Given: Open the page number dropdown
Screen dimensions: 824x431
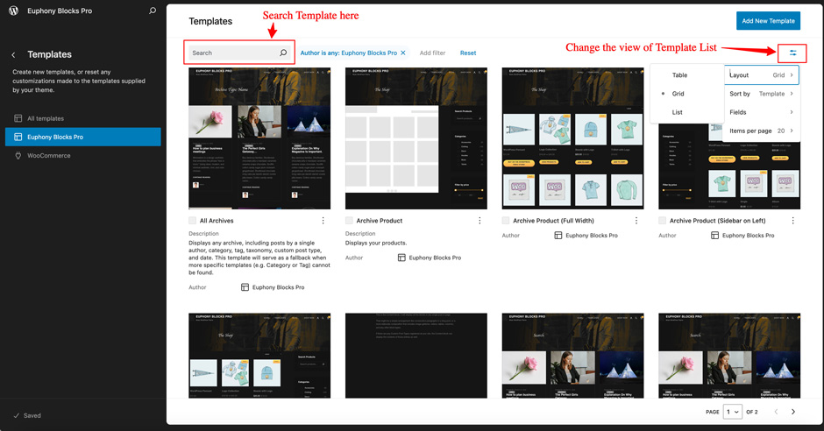Looking at the screenshot, I should [x=732, y=412].
